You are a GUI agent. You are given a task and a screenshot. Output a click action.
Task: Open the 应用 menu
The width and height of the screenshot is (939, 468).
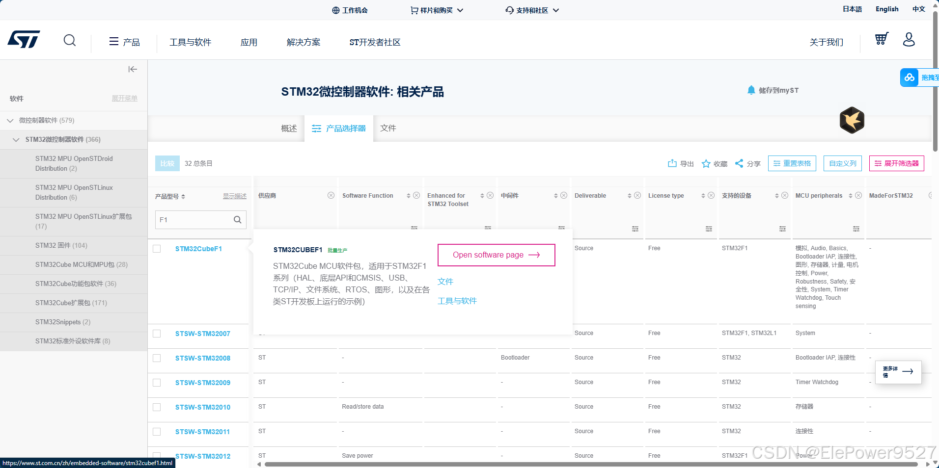pos(249,42)
